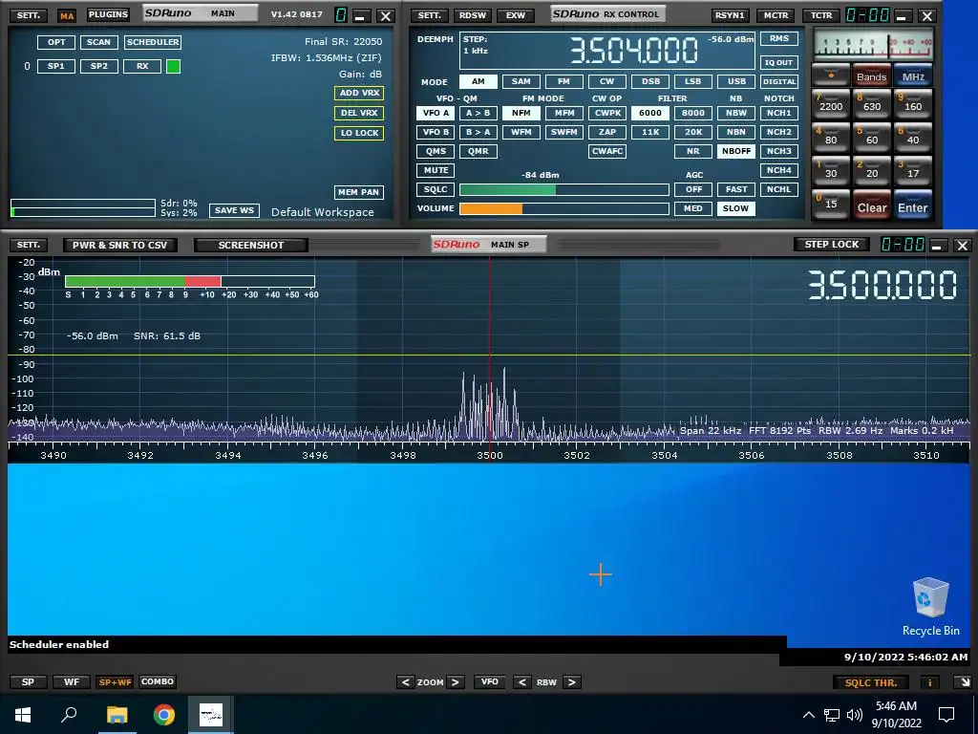
Task: Toggle LO LOCK in Main panel
Action: (359, 133)
